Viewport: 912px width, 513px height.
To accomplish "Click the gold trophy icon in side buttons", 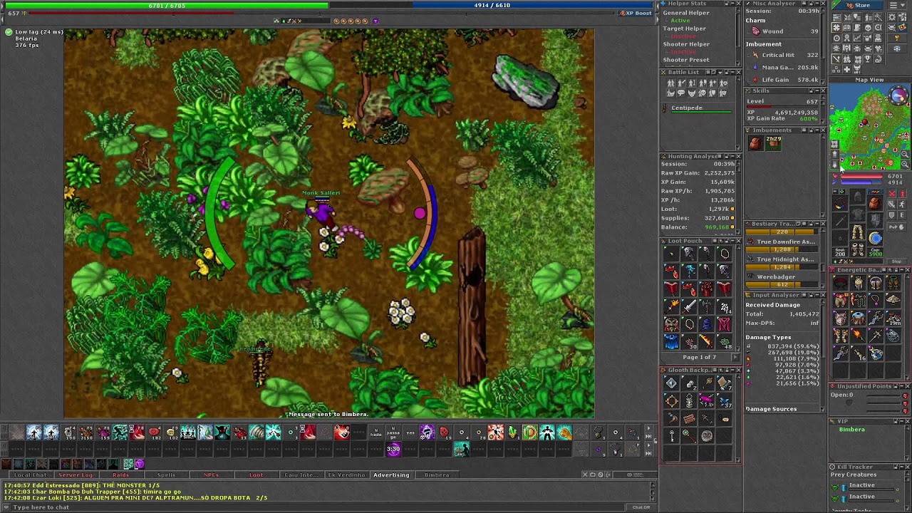I will [x=897, y=38].
